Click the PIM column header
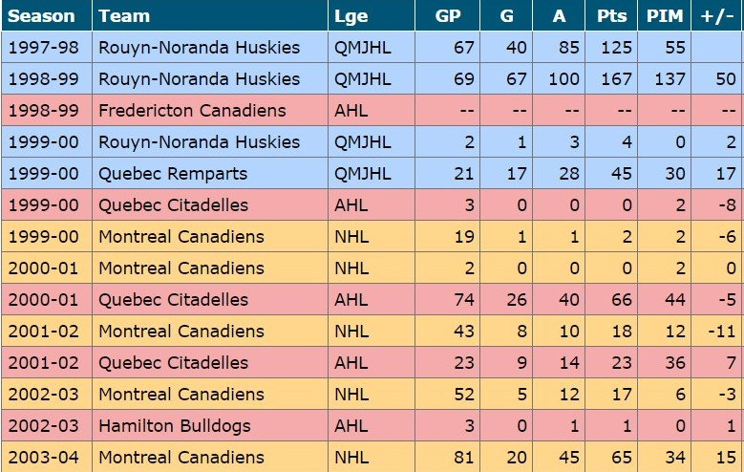This screenshot has height=472, width=744. [x=664, y=16]
